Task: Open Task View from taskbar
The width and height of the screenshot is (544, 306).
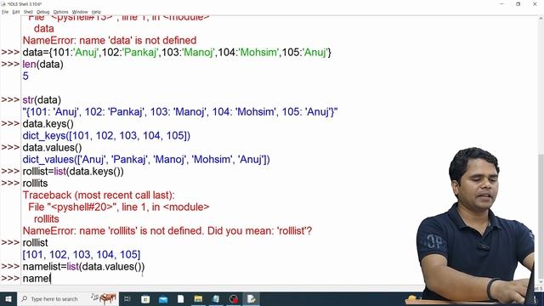Action: click(127, 298)
